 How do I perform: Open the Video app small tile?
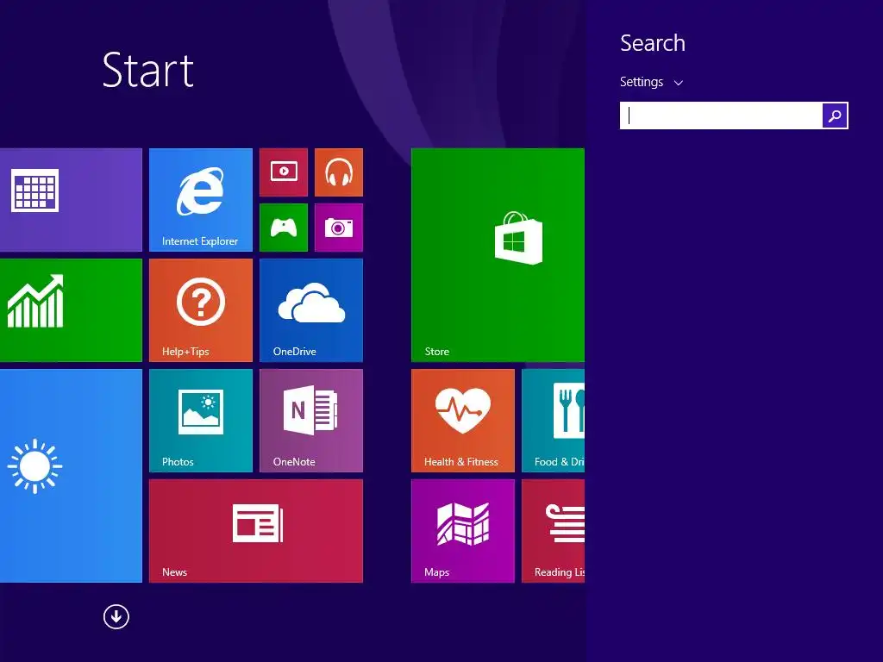pyautogui.click(x=284, y=172)
